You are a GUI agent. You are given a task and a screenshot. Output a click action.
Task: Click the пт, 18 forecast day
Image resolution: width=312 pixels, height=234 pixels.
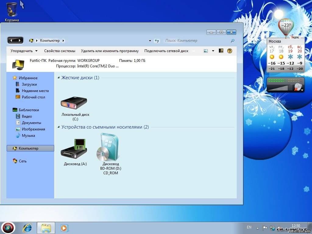281,58
